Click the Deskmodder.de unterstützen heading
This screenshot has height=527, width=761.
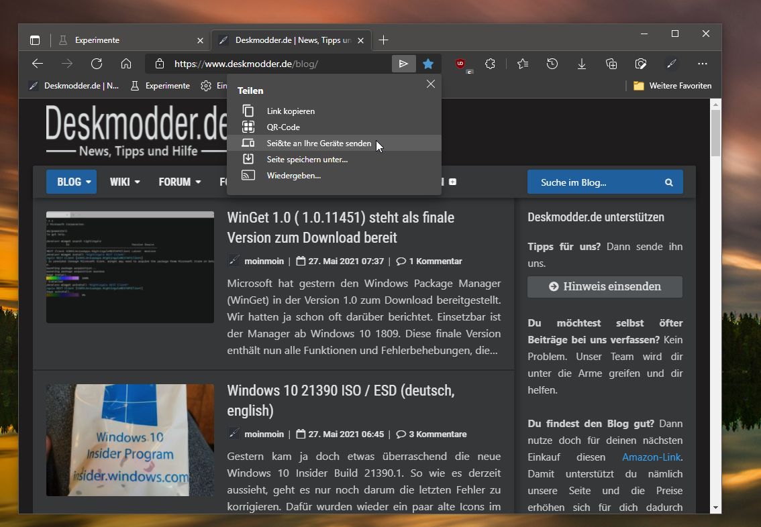pos(596,217)
